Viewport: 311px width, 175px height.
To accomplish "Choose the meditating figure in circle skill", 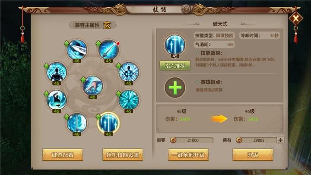I will click(x=57, y=72).
